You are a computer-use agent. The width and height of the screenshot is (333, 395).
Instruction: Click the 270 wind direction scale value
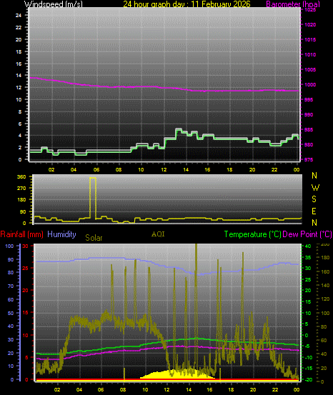(x=21, y=188)
